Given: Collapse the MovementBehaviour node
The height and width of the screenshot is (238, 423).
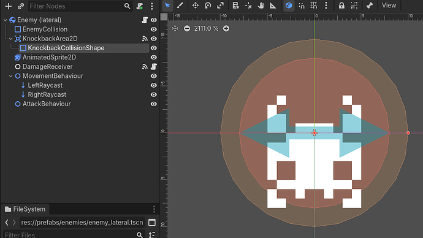Looking at the screenshot, I should click(x=11, y=76).
